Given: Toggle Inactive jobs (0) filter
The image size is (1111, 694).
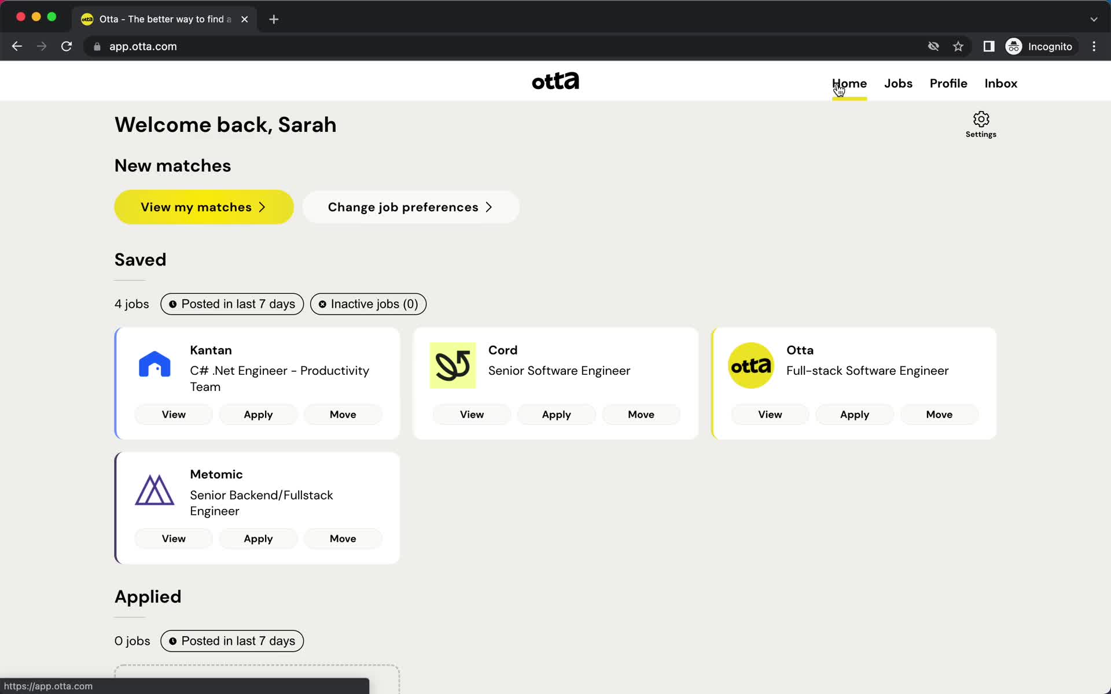Looking at the screenshot, I should pyautogui.click(x=369, y=304).
